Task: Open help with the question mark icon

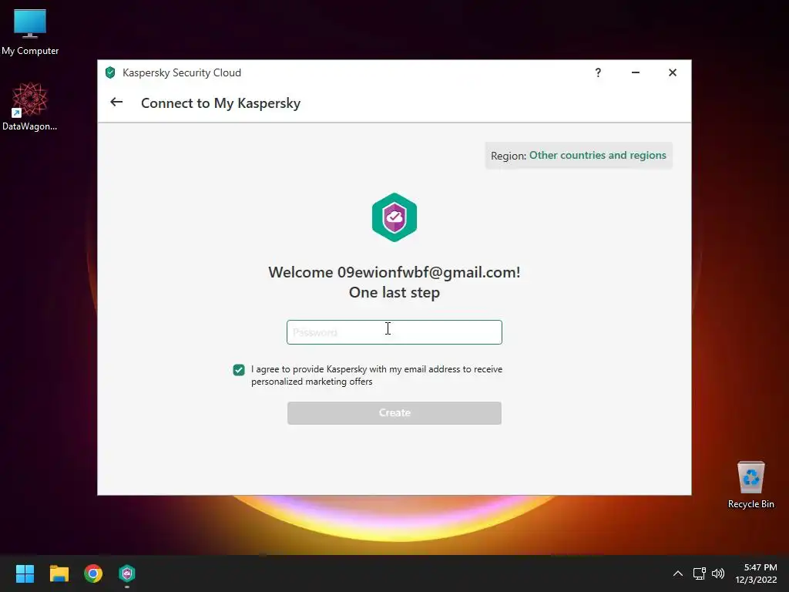Action: tap(598, 72)
